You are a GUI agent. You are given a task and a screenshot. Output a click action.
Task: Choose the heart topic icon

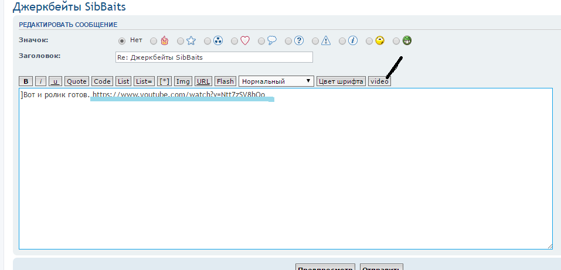[234, 41]
